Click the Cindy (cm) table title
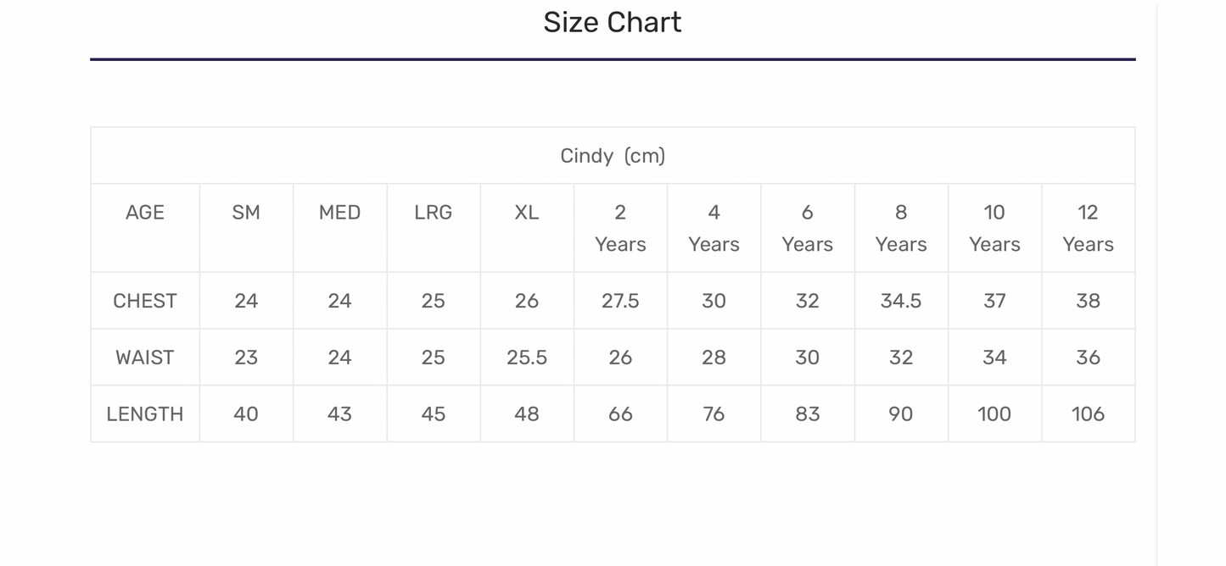 coord(612,156)
